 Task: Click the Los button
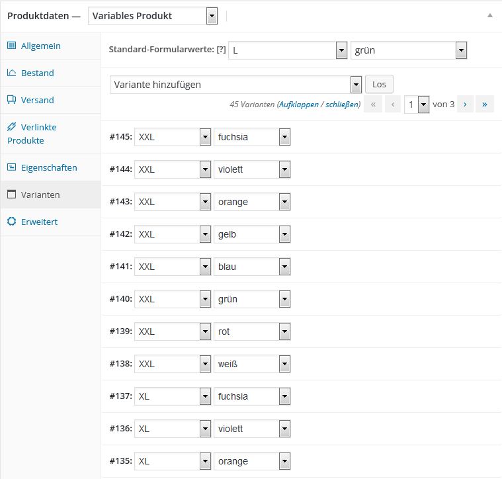pyautogui.click(x=379, y=84)
